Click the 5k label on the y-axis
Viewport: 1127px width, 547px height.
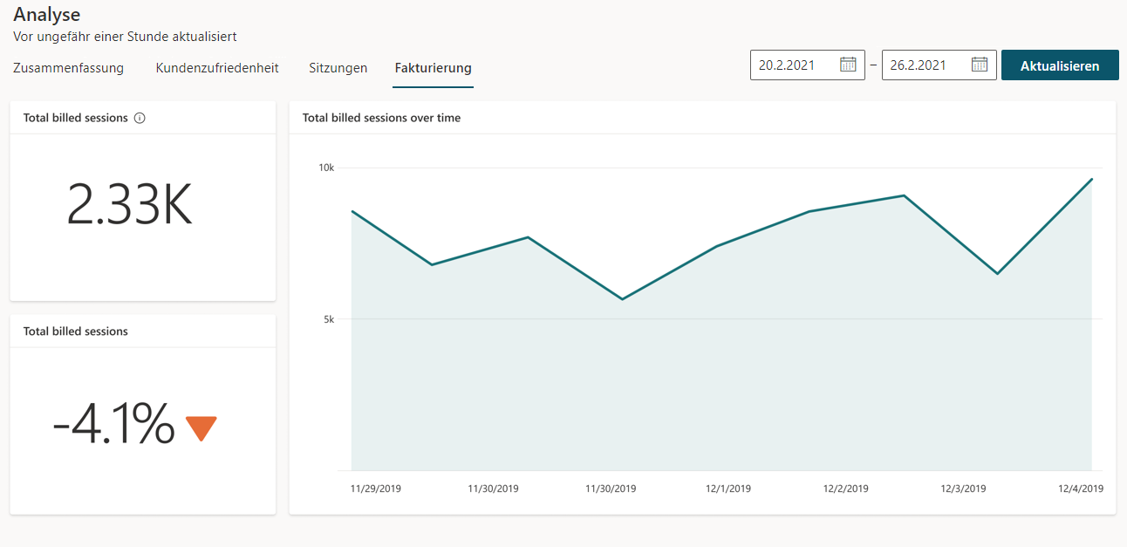pyautogui.click(x=328, y=319)
